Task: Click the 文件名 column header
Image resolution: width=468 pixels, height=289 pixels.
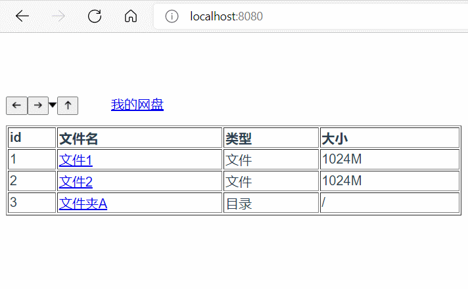Action: click(x=78, y=139)
